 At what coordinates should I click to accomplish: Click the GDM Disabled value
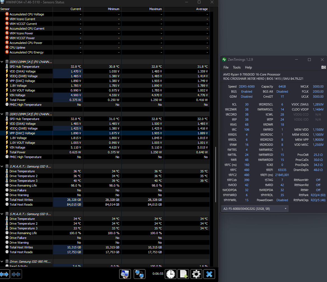[246, 97]
